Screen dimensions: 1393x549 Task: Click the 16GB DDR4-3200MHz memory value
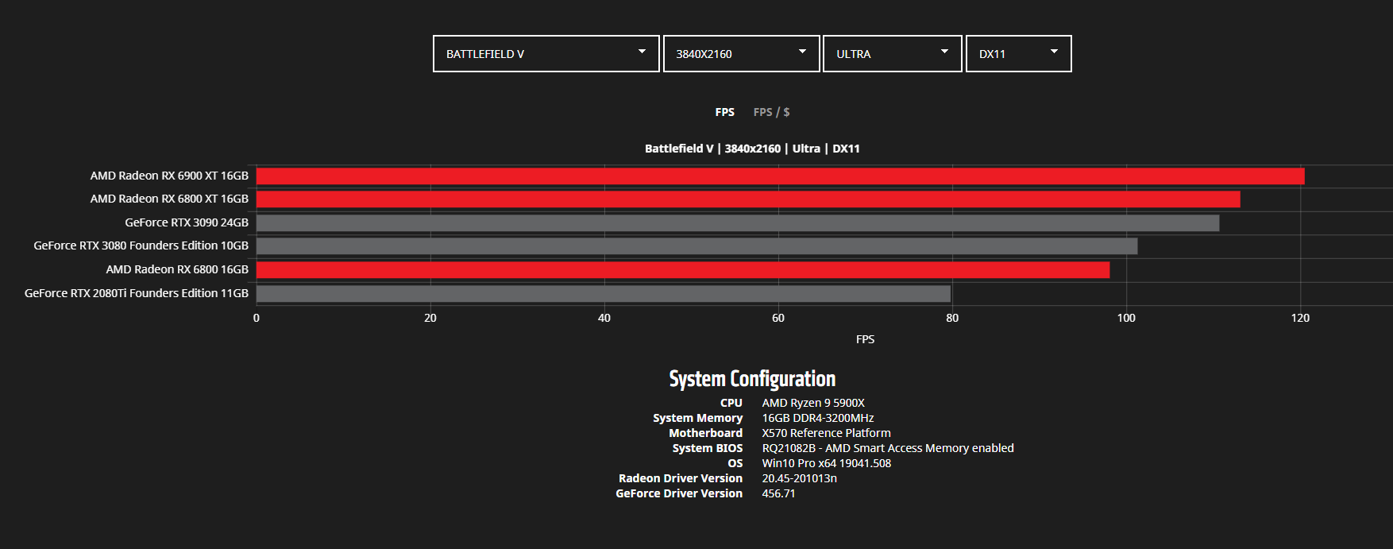818,418
